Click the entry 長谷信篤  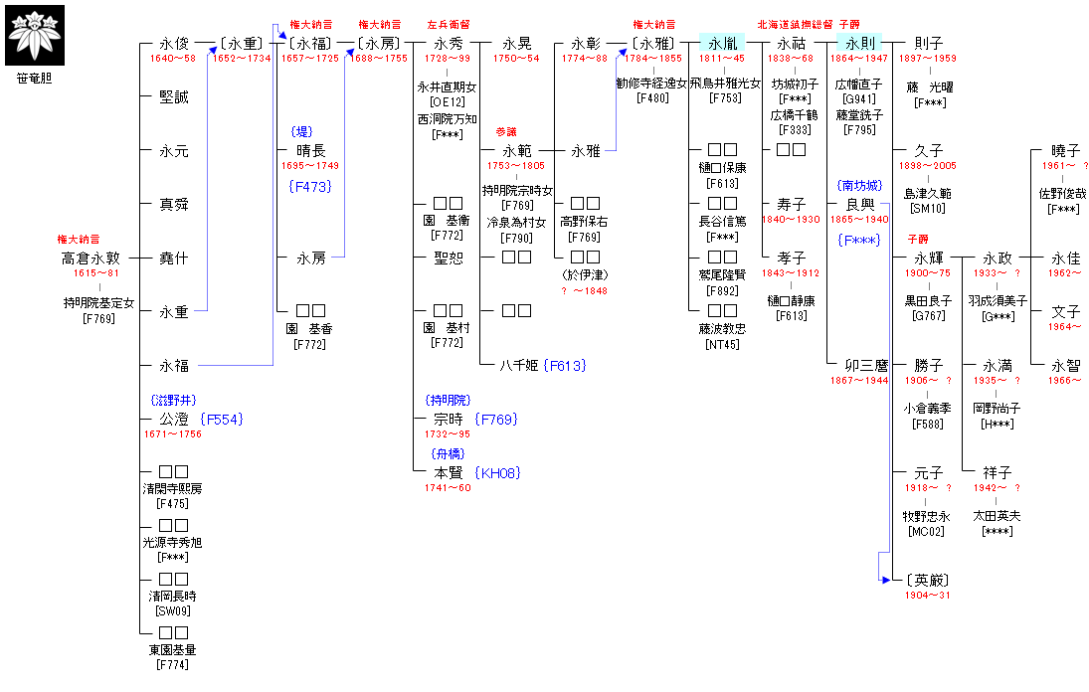click(722, 222)
